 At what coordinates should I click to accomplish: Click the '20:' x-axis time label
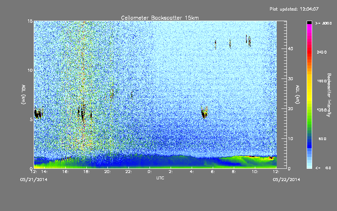(x=108, y=172)
